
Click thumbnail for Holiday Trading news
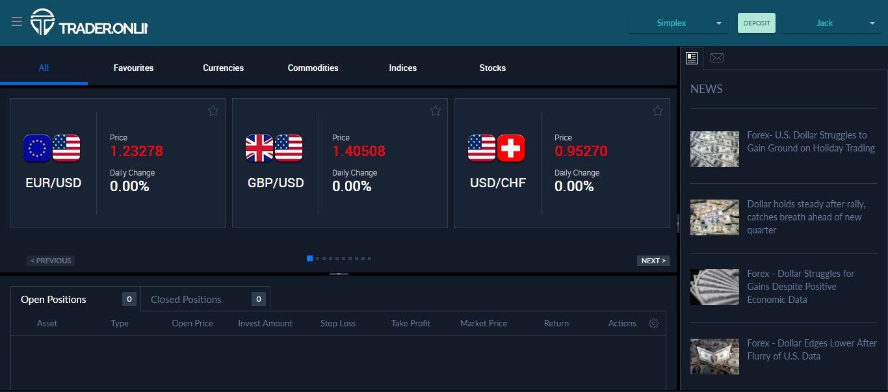714,149
